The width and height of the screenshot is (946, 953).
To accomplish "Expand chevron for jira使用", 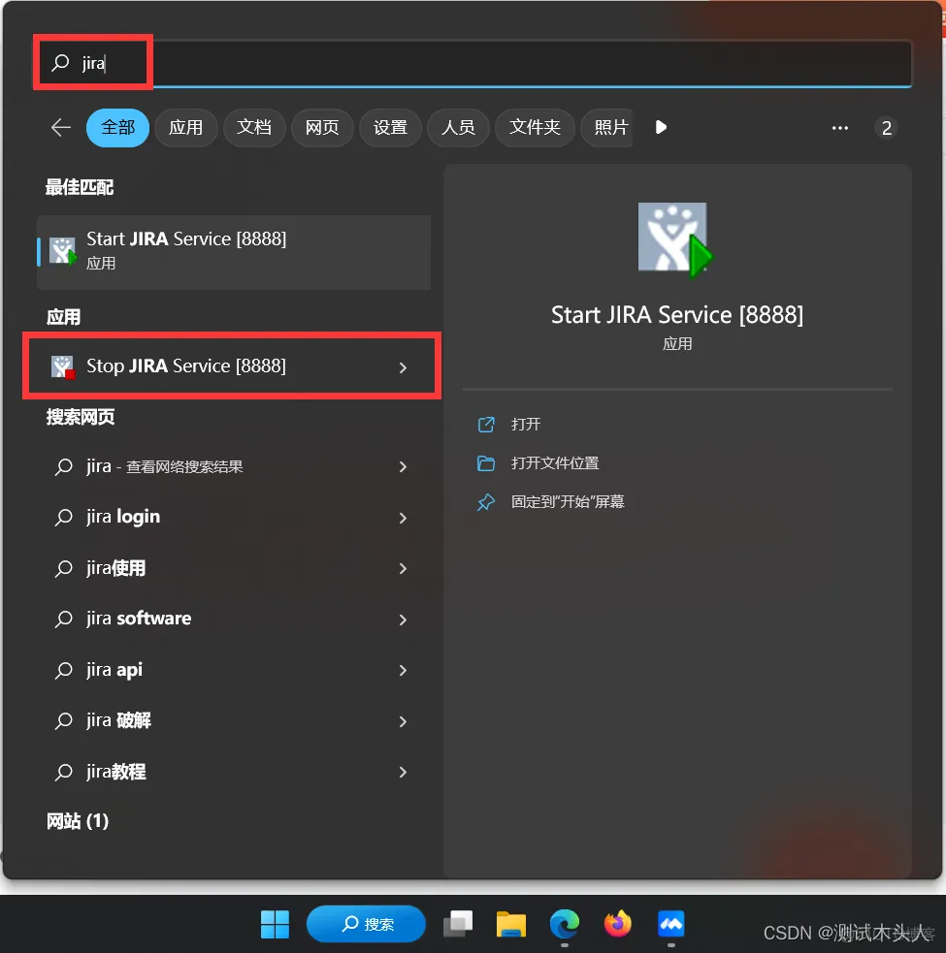I will pos(403,568).
